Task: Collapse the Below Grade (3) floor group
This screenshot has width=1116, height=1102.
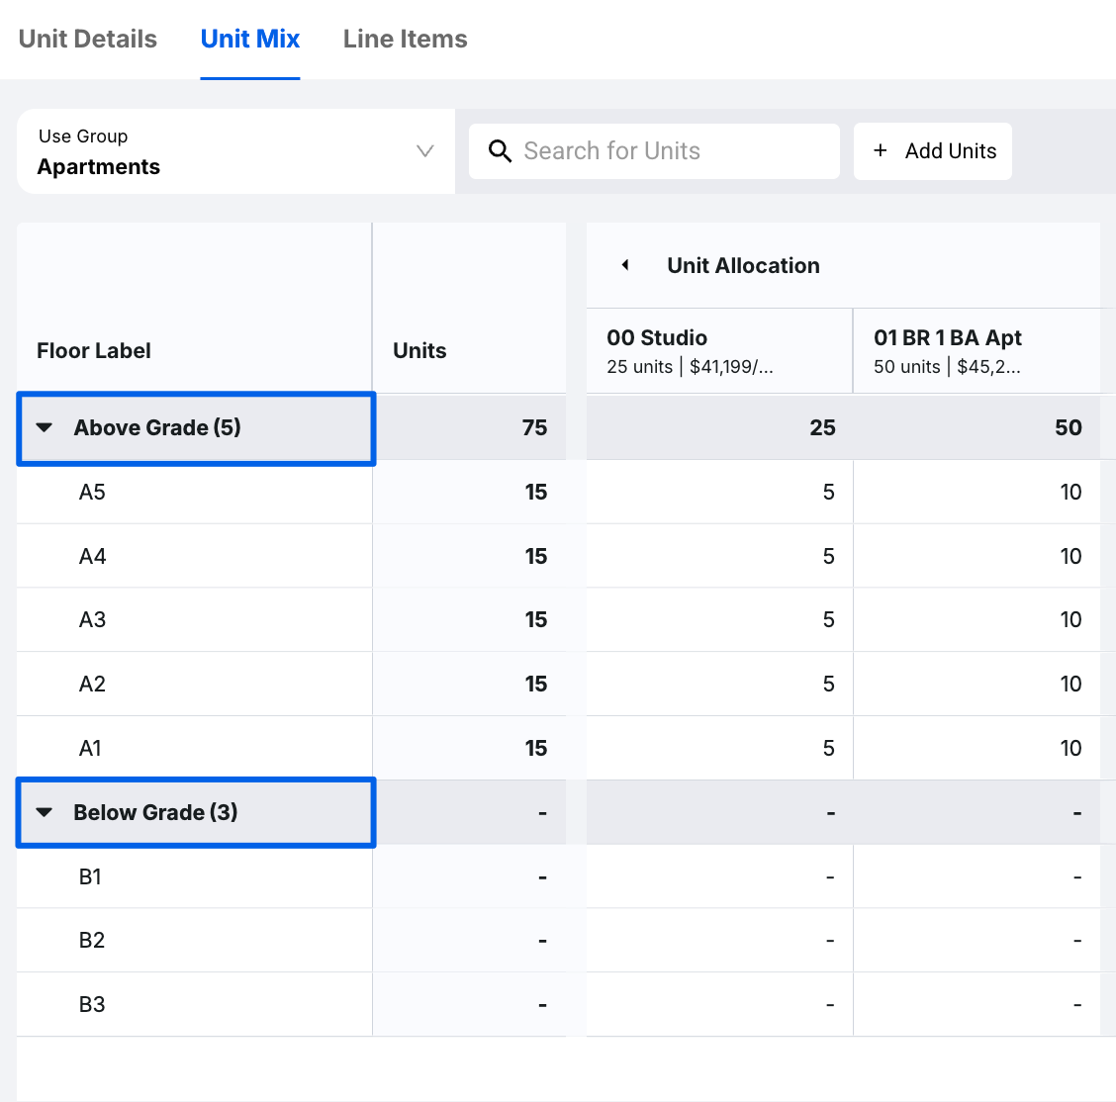Action: coord(45,812)
